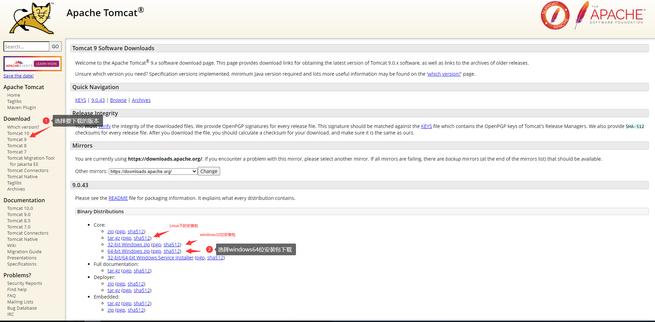Open sha512 for 64-bit Windows zip
This screenshot has height=322, width=655.
click(x=172, y=251)
